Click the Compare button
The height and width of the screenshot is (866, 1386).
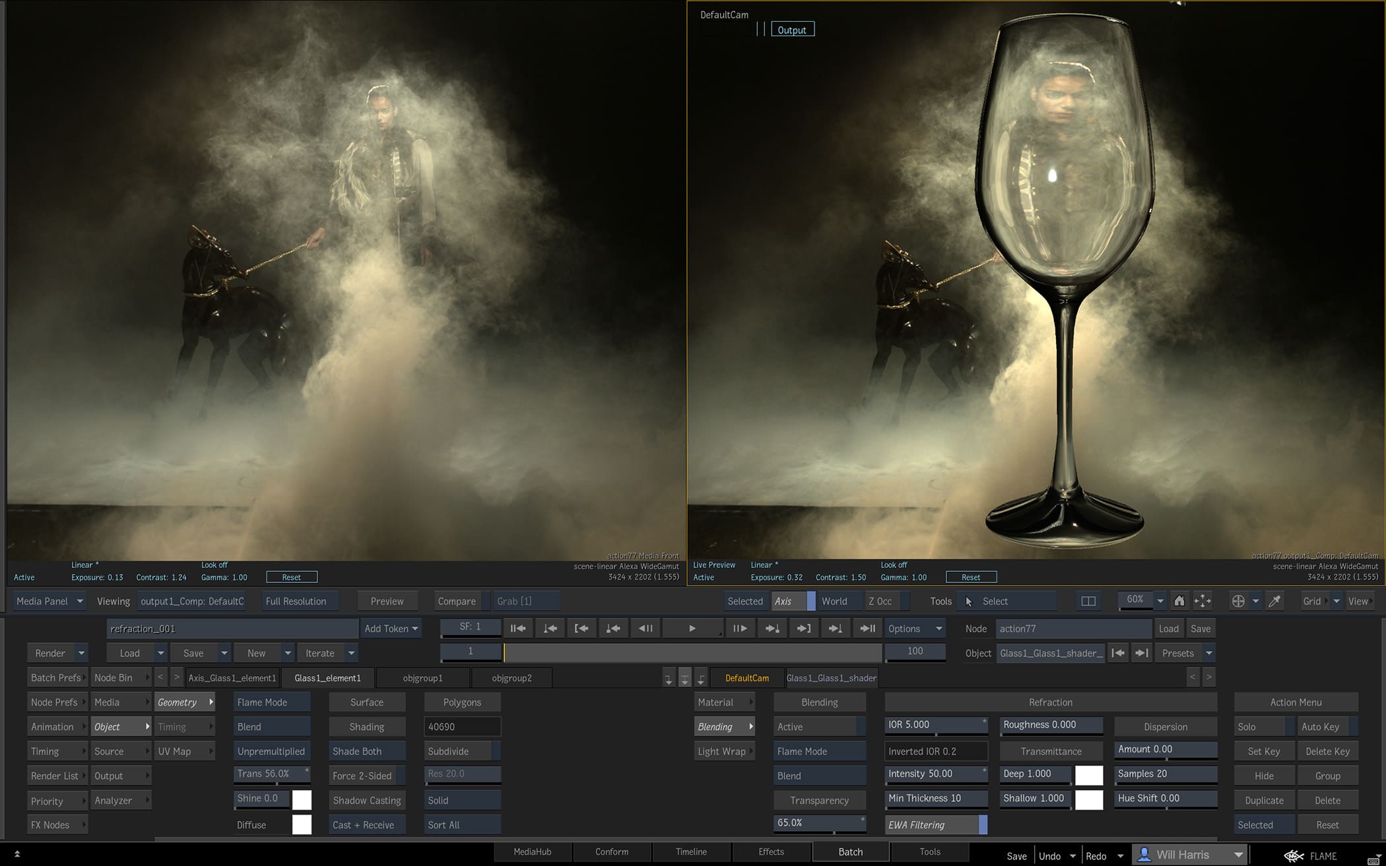coord(456,601)
